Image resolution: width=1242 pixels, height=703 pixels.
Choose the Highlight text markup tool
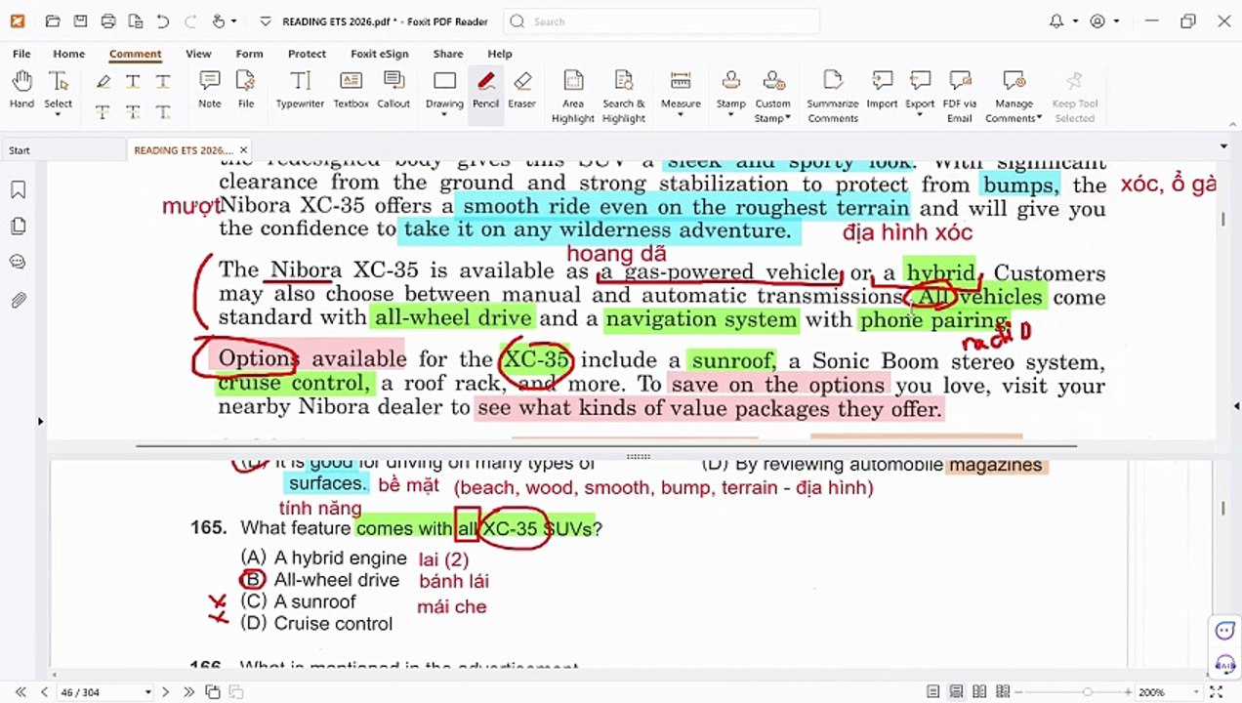[103, 82]
